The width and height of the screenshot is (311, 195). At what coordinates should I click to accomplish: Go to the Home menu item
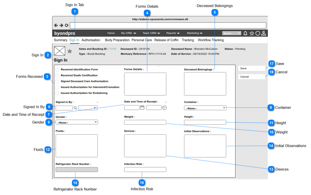[111, 33]
